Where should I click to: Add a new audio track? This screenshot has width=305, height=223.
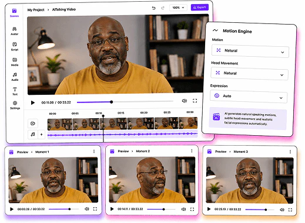click(x=41, y=135)
